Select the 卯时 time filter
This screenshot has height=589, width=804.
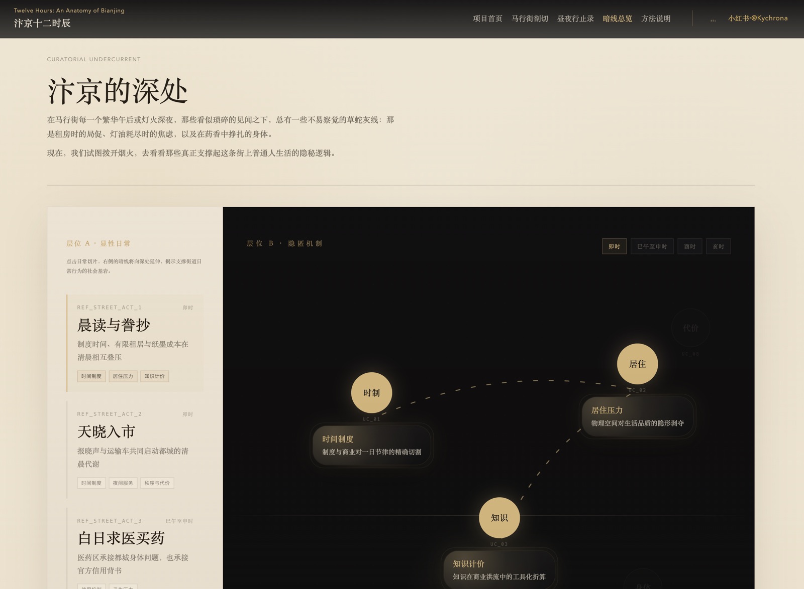[x=614, y=246]
